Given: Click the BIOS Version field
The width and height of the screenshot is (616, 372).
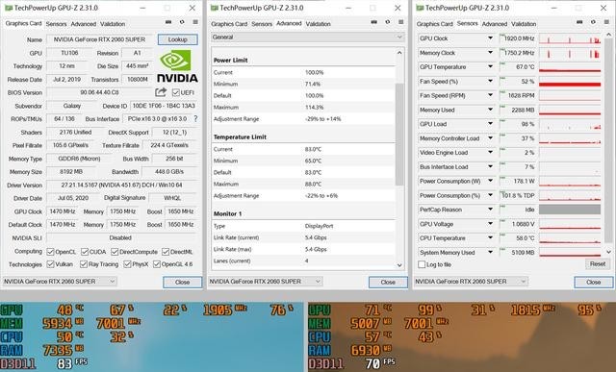Looking at the screenshot, I should 99,92.
